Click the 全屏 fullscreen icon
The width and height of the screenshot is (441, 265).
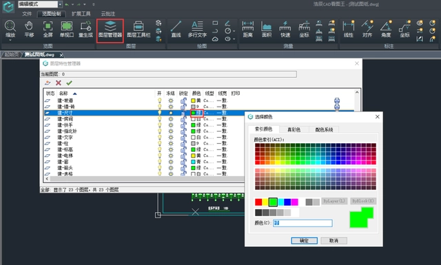click(x=48, y=29)
